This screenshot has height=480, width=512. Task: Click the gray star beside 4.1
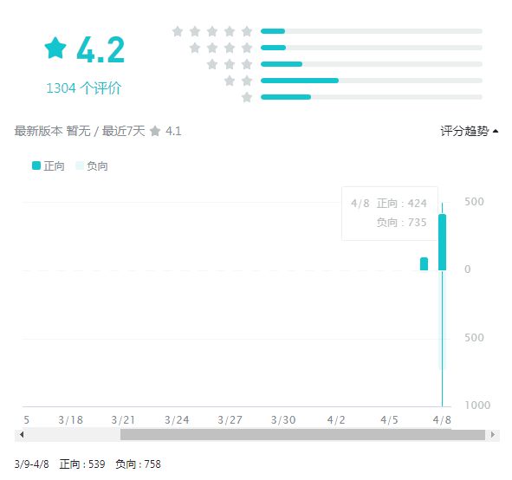155,132
